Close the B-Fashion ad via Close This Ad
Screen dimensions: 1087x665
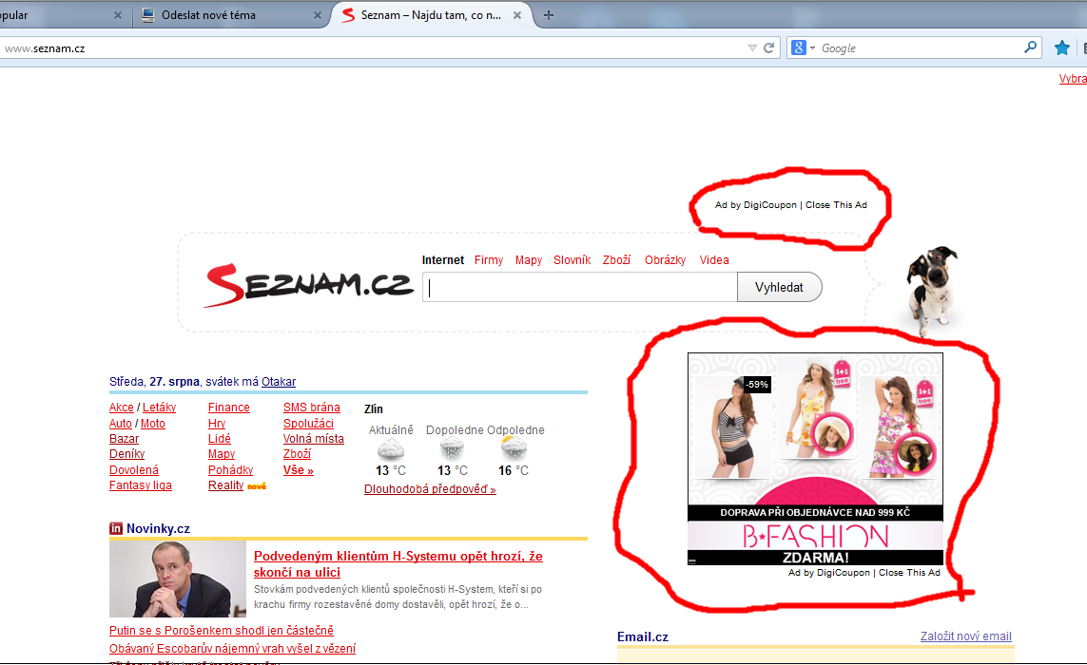pyautogui.click(x=909, y=573)
